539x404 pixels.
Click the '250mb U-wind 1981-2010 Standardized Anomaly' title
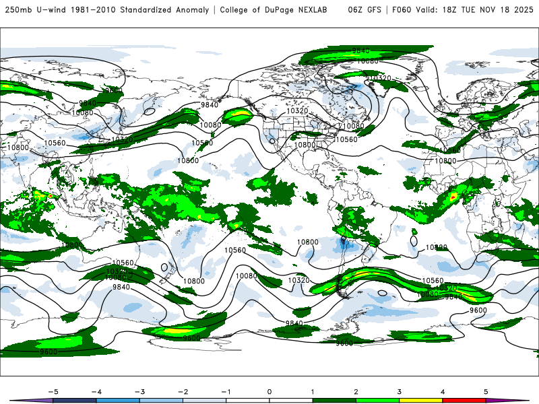click(107, 10)
